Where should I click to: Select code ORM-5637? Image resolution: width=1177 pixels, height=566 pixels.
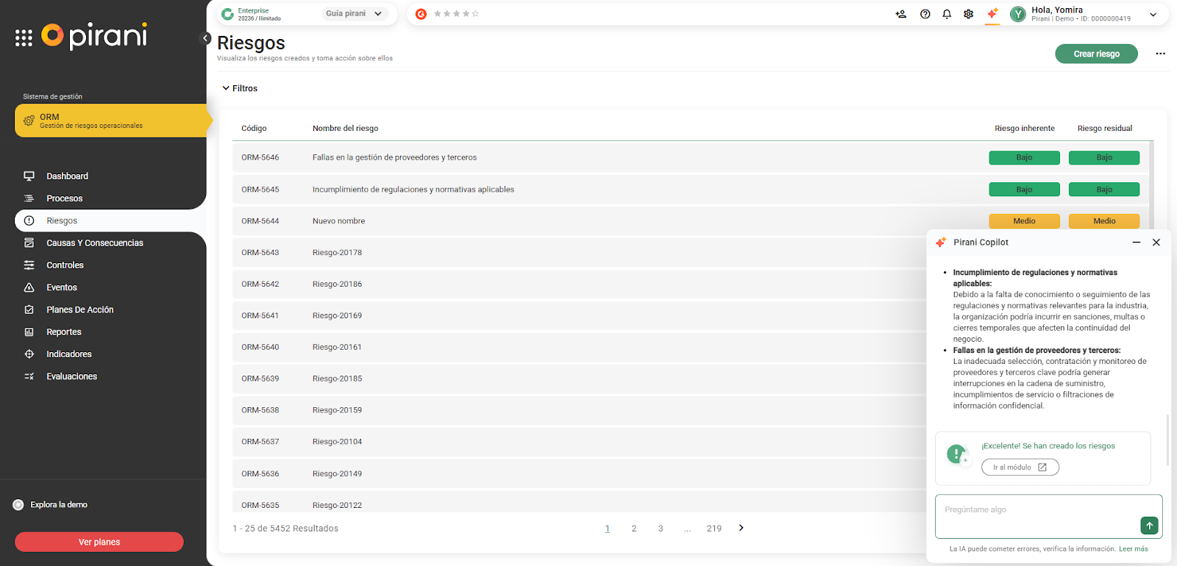point(260,442)
